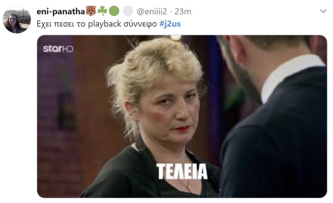Click the bear emoji beside the name
The height and width of the screenshot is (203, 333).
[x=91, y=11]
